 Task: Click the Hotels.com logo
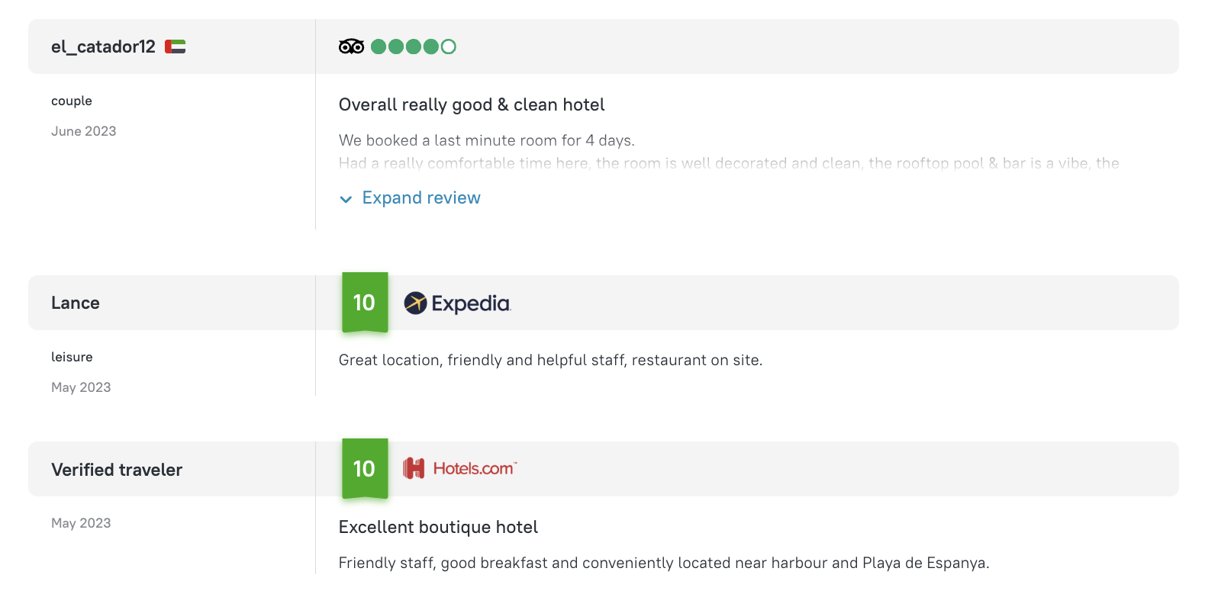(x=460, y=468)
